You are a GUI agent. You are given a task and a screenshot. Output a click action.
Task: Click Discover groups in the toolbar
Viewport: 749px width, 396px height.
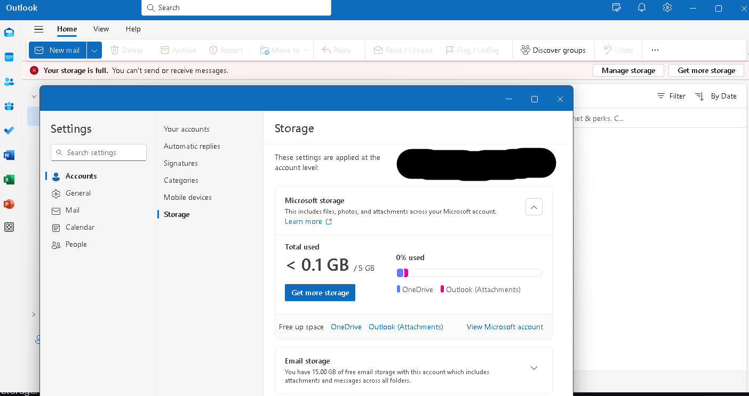coord(553,50)
